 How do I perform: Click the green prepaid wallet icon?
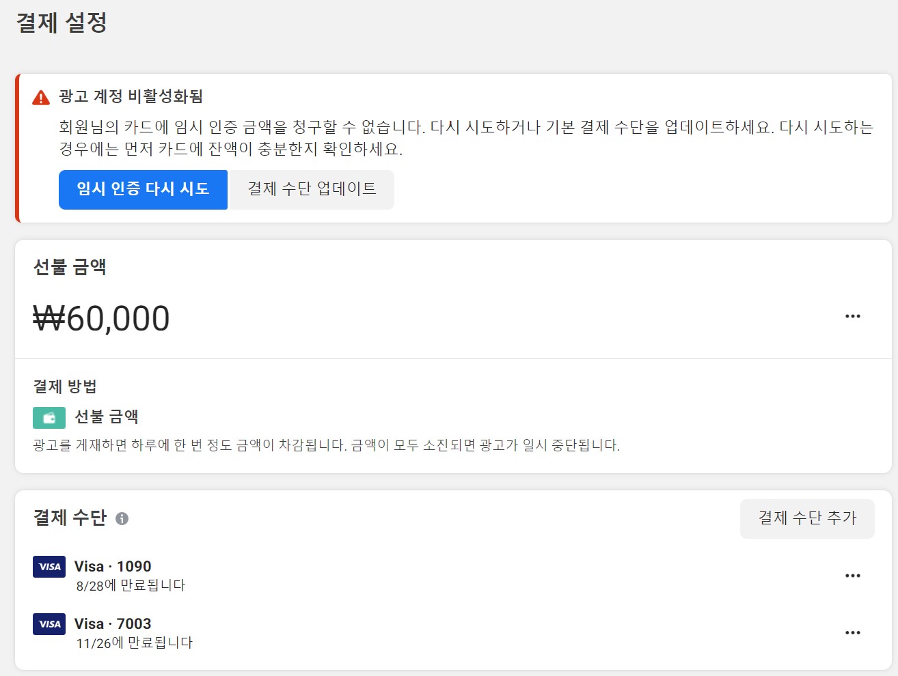(49, 417)
